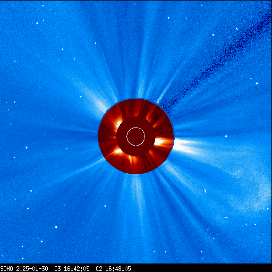Click the bright upper-left spot inside the red ring
This screenshot has height=272, width=272.
click(119, 123)
